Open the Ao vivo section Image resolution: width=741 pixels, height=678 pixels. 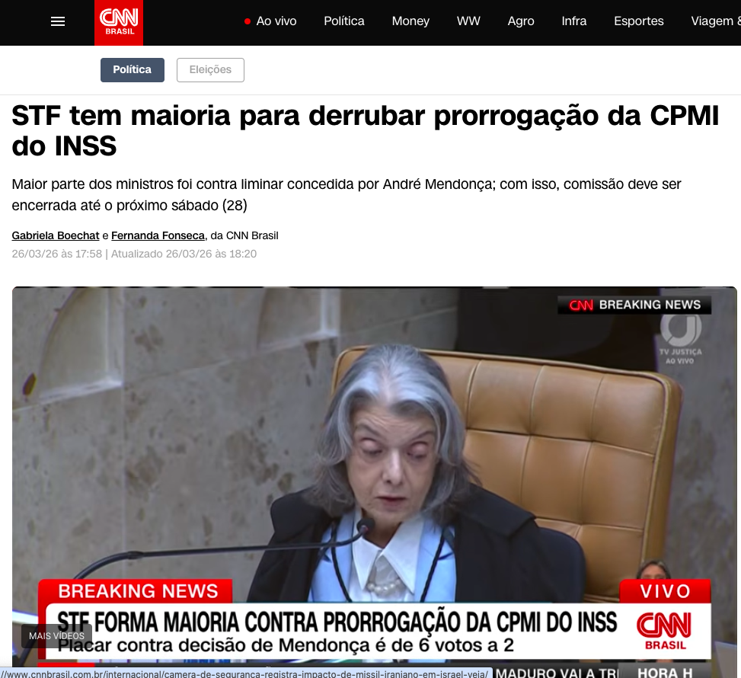point(276,21)
